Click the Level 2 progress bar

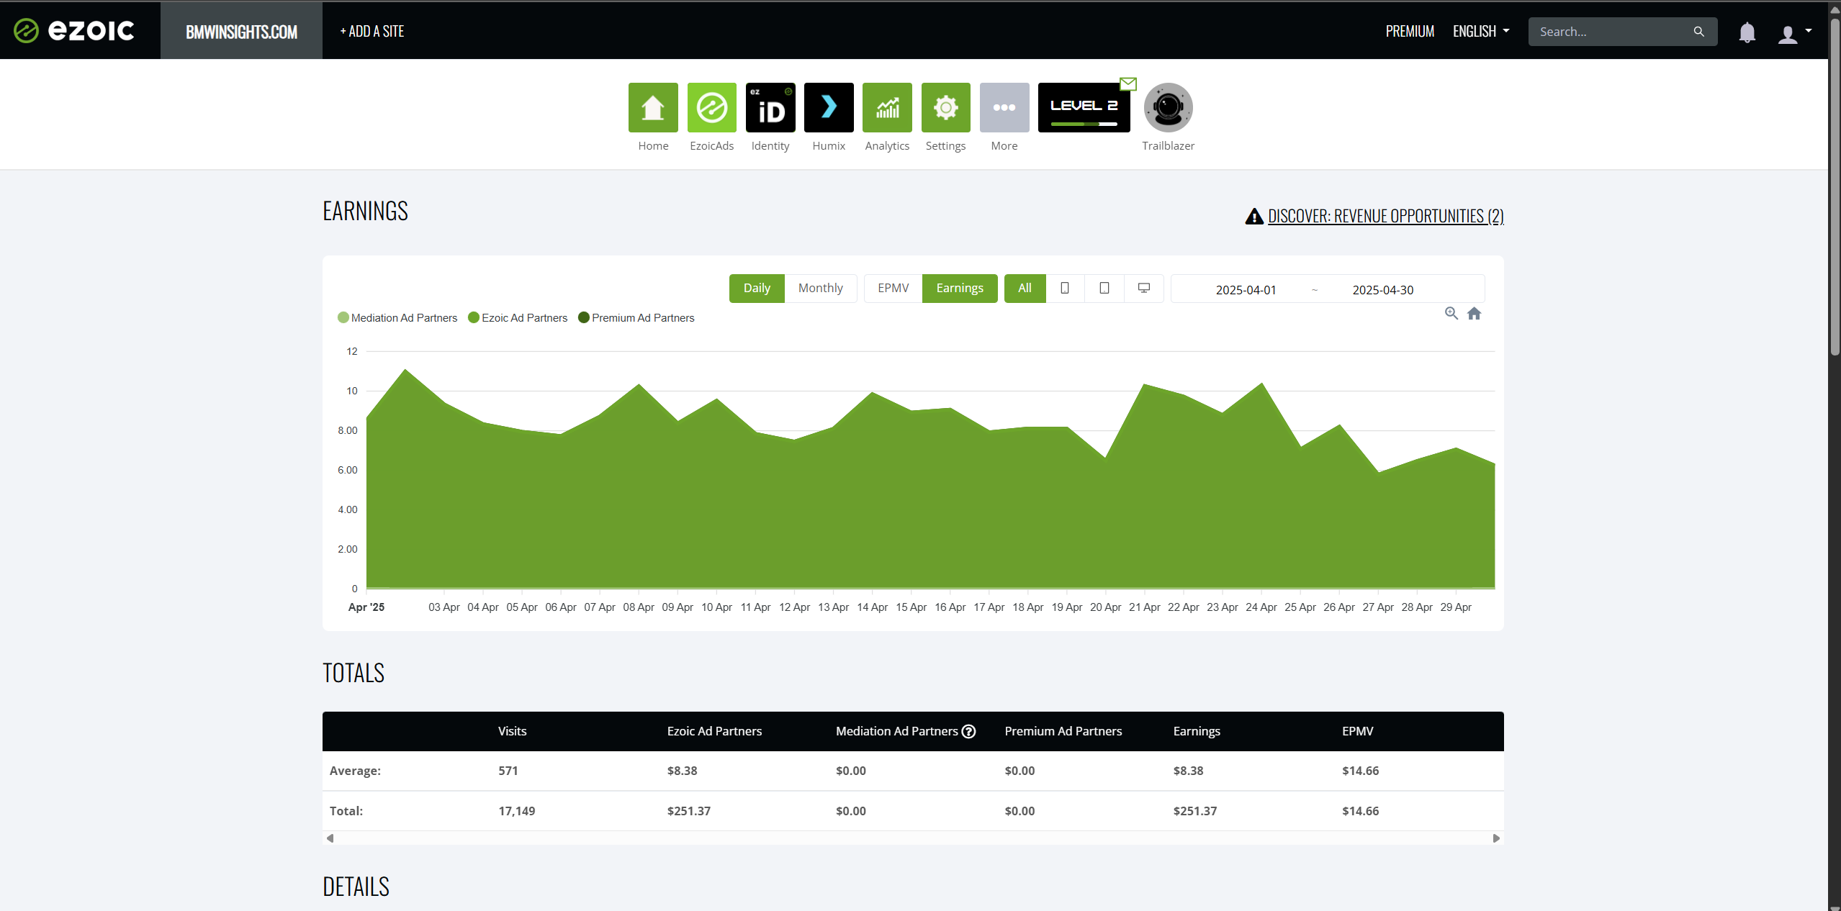pyautogui.click(x=1084, y=124)
